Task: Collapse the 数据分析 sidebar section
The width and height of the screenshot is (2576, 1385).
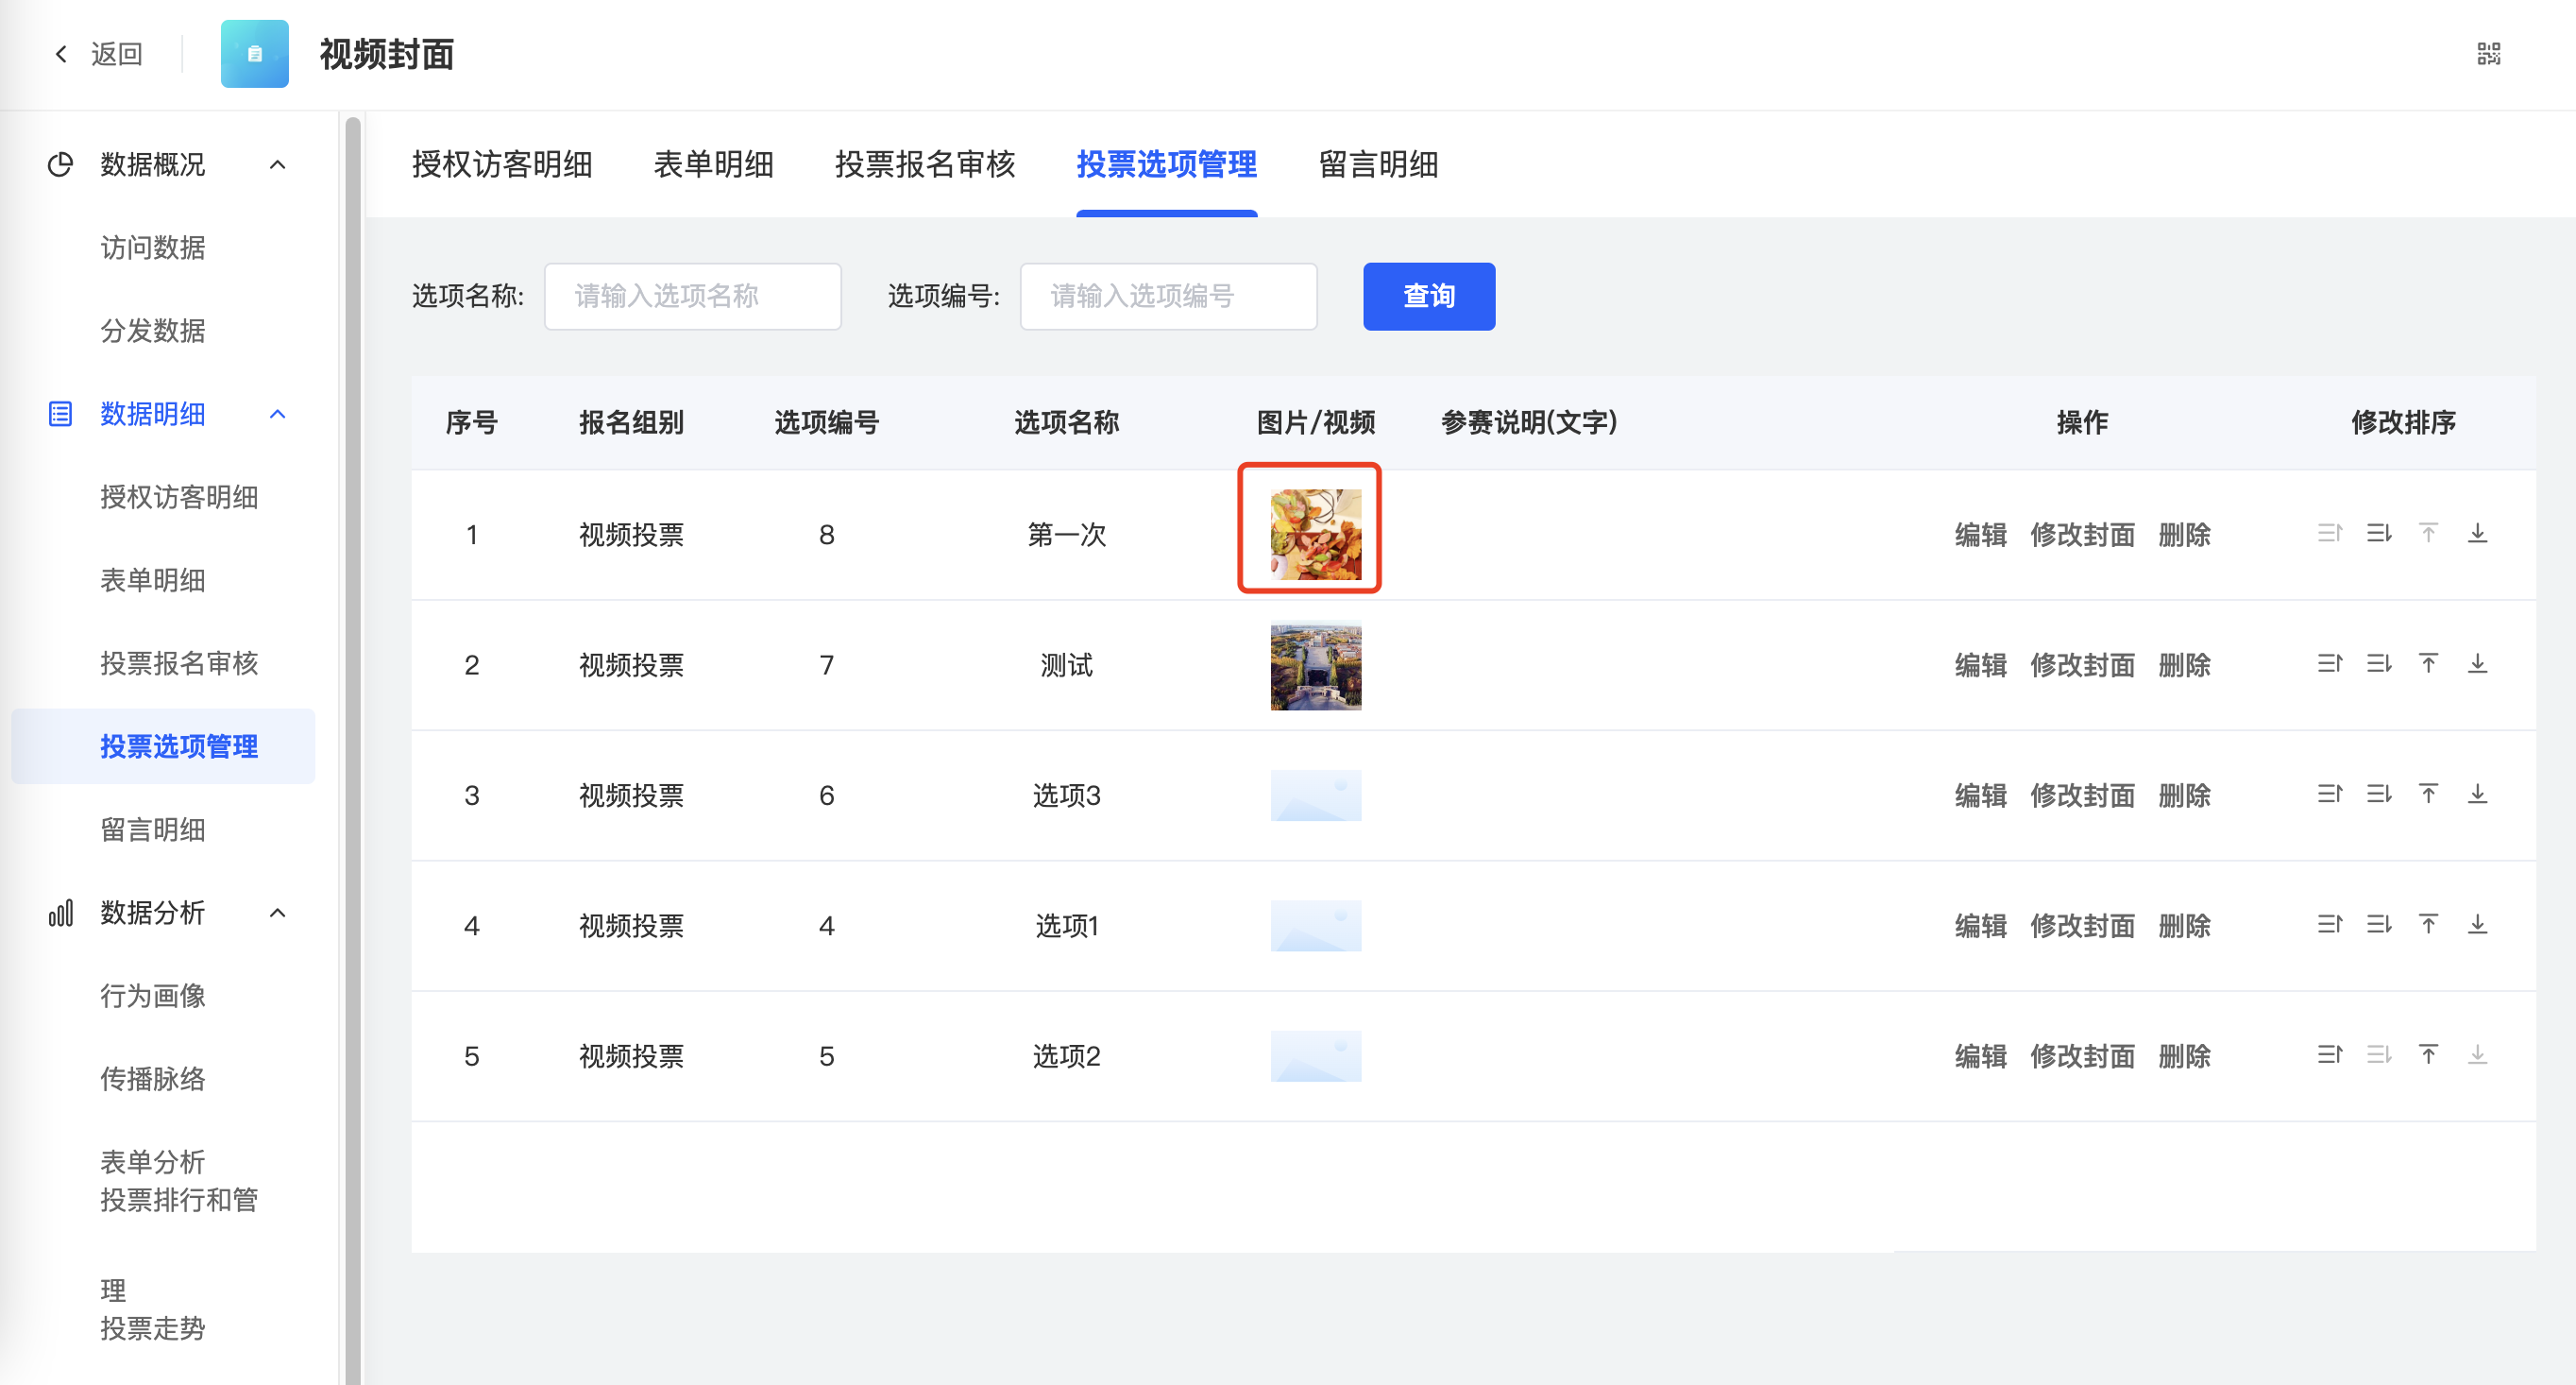Action: (x=278, y=913)
